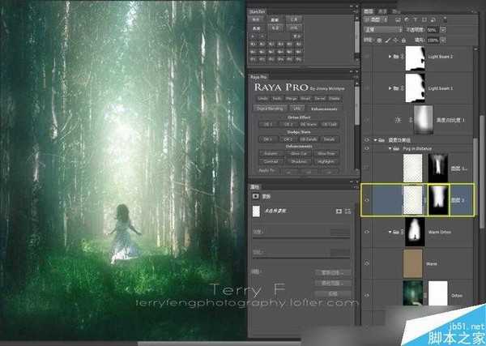Apply the OE Warm Orton effect
486x346 pixels.
(x=309, y=124)
